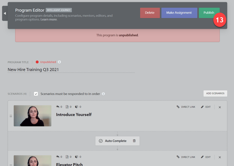
Task: Click the Auto Complete condition
Action: coord(113,141)
